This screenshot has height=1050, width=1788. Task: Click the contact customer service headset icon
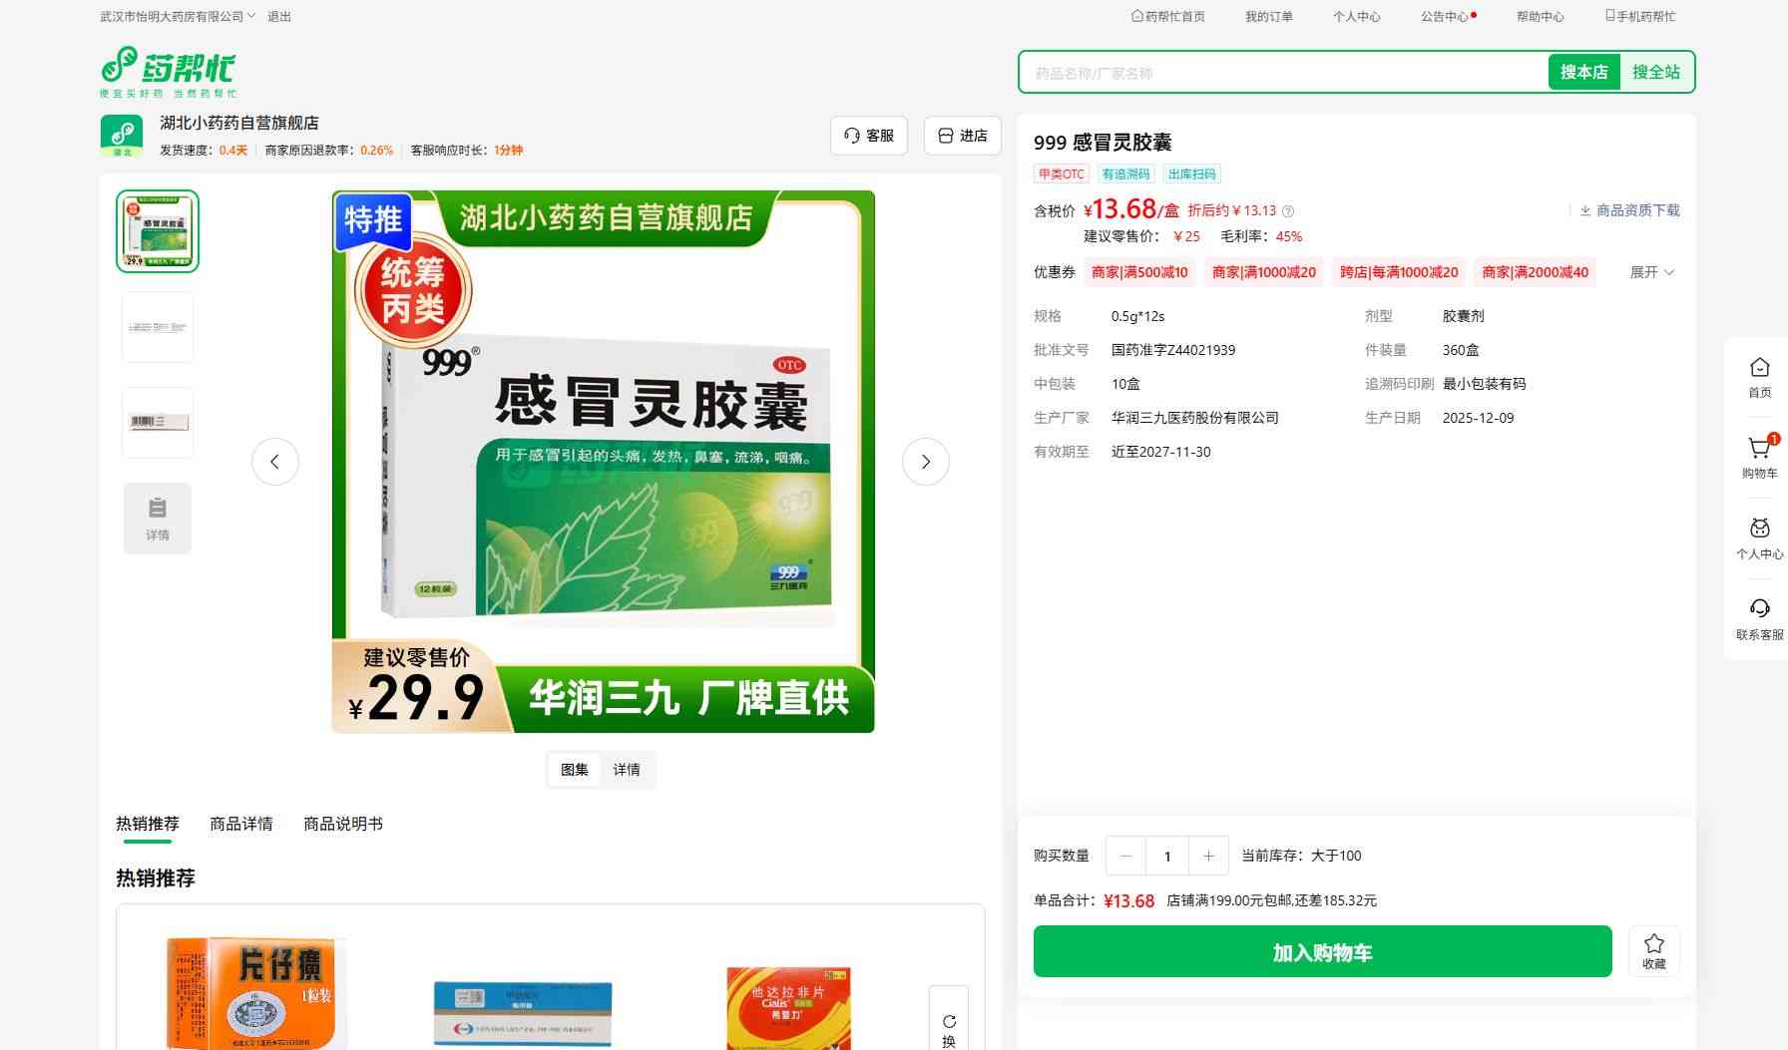pyautogui.click(x=1759, y=609)
